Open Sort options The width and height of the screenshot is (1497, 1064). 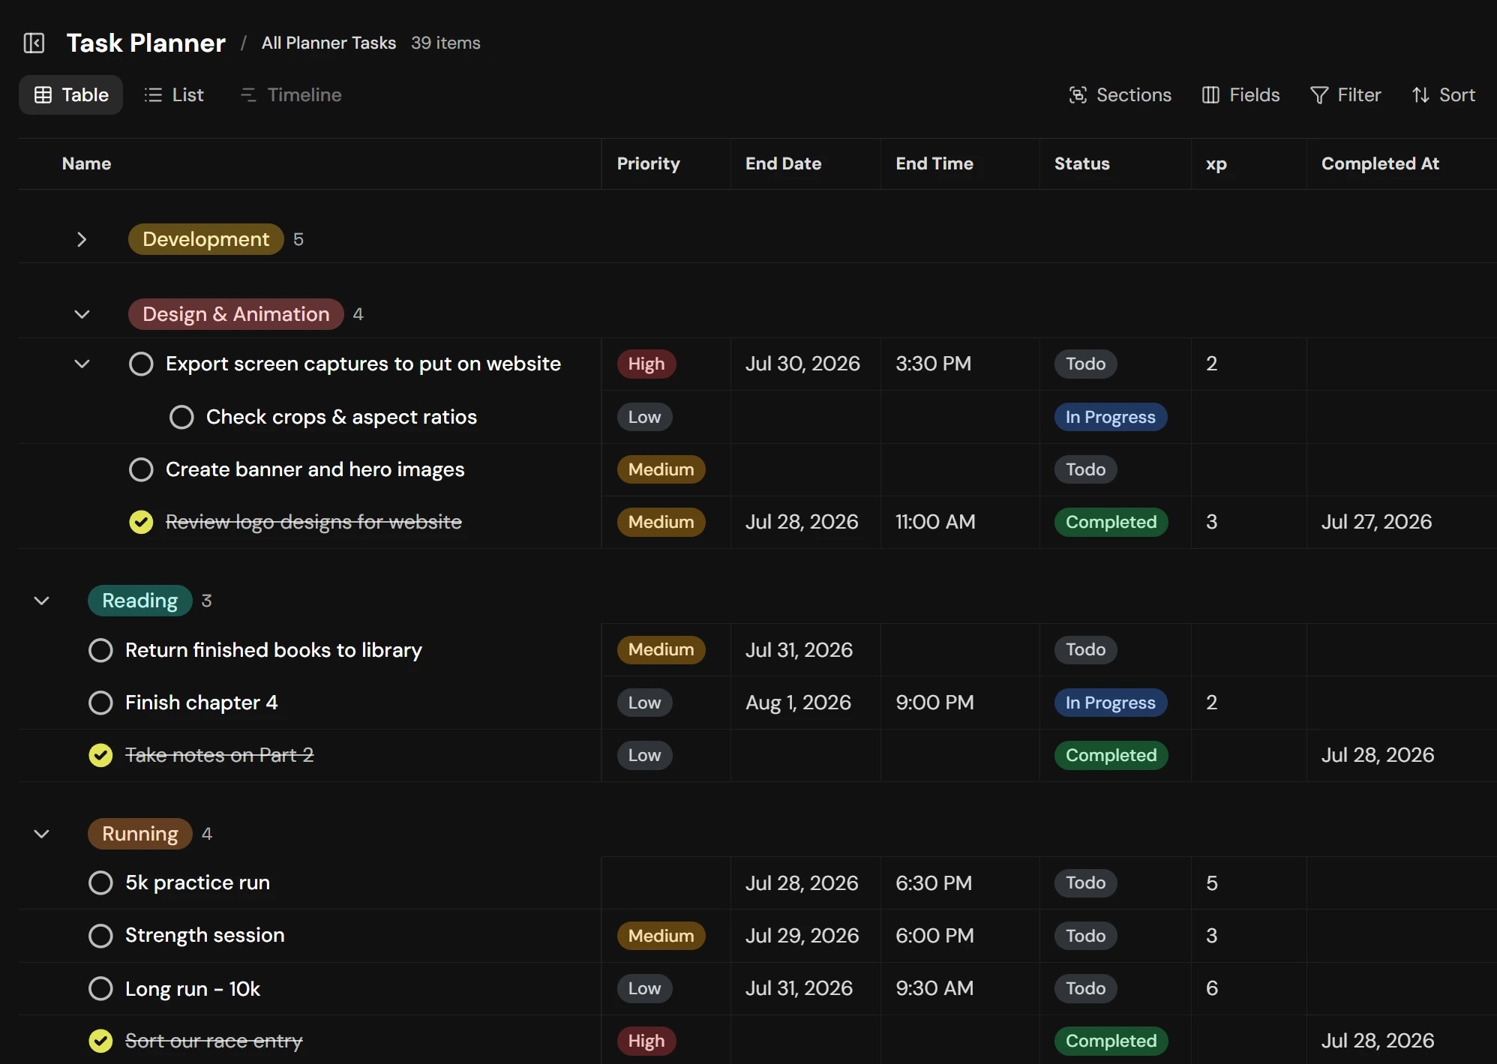(1444, 94)
